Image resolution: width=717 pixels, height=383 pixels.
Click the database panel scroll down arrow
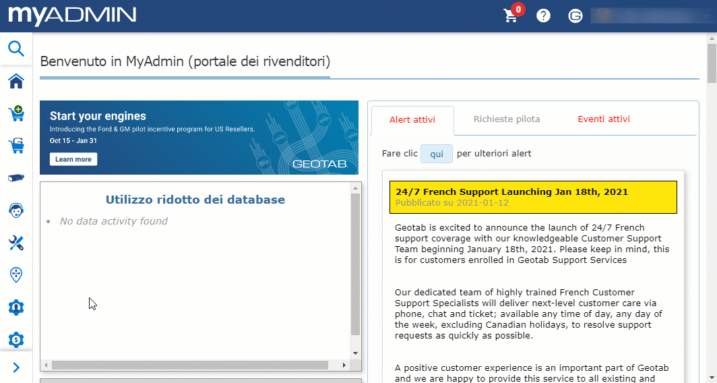click(355, 353)
